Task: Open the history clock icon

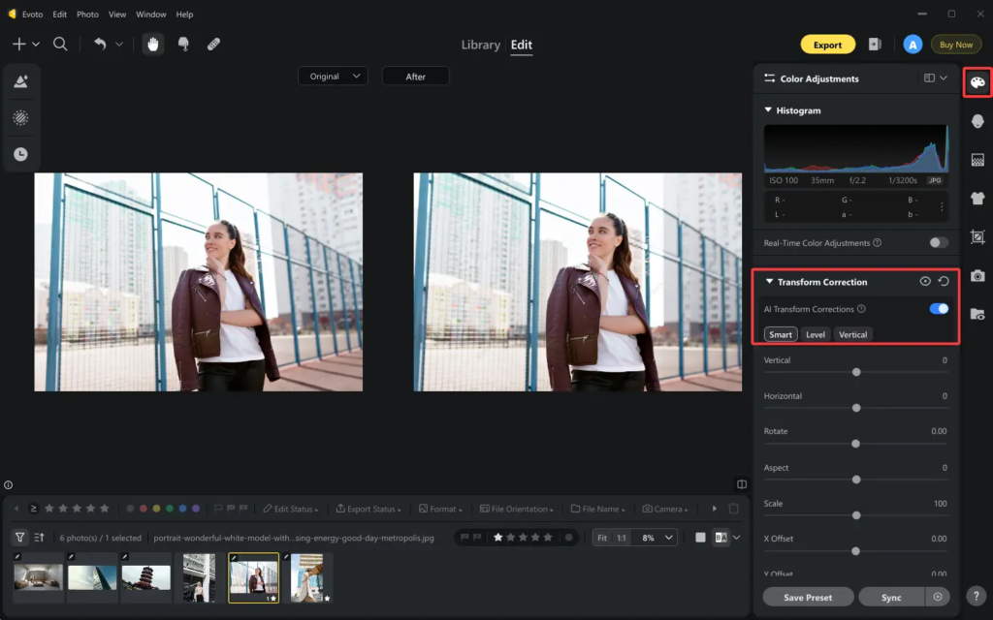Action: [20, 154]
